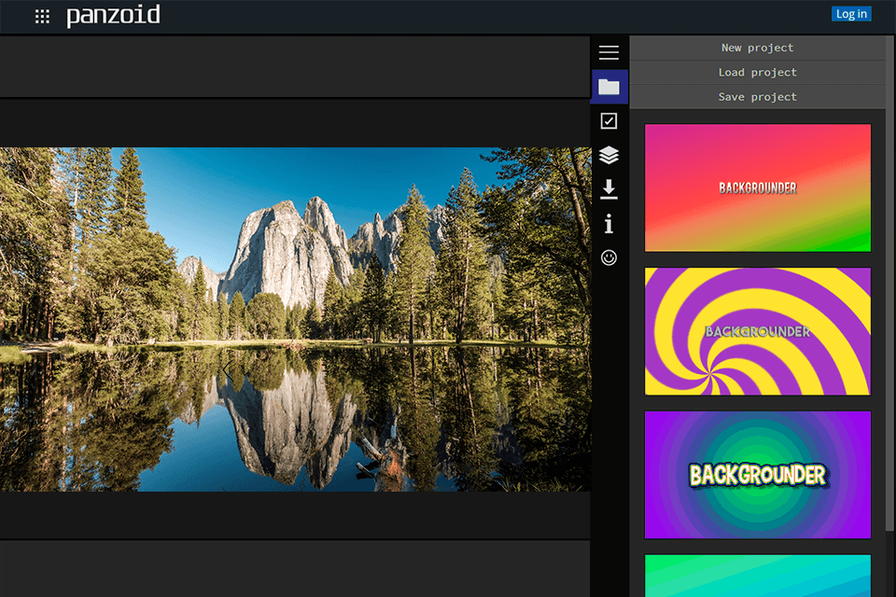Choose New project menu entry

(x=757, y=48)
